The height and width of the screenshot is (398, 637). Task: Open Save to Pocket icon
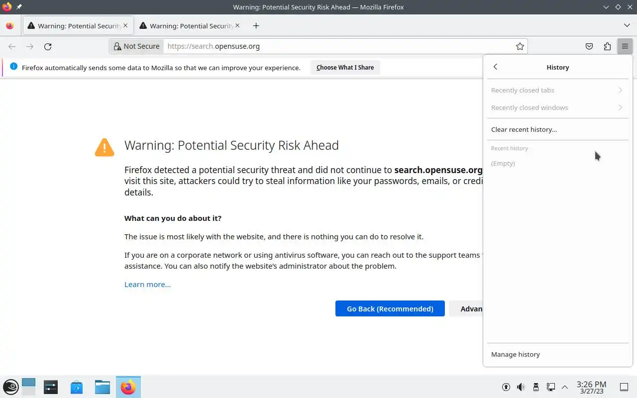(x=589, y=46)
